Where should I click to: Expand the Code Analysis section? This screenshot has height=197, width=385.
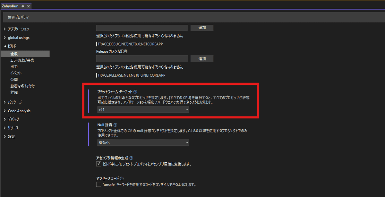[4, 111]
